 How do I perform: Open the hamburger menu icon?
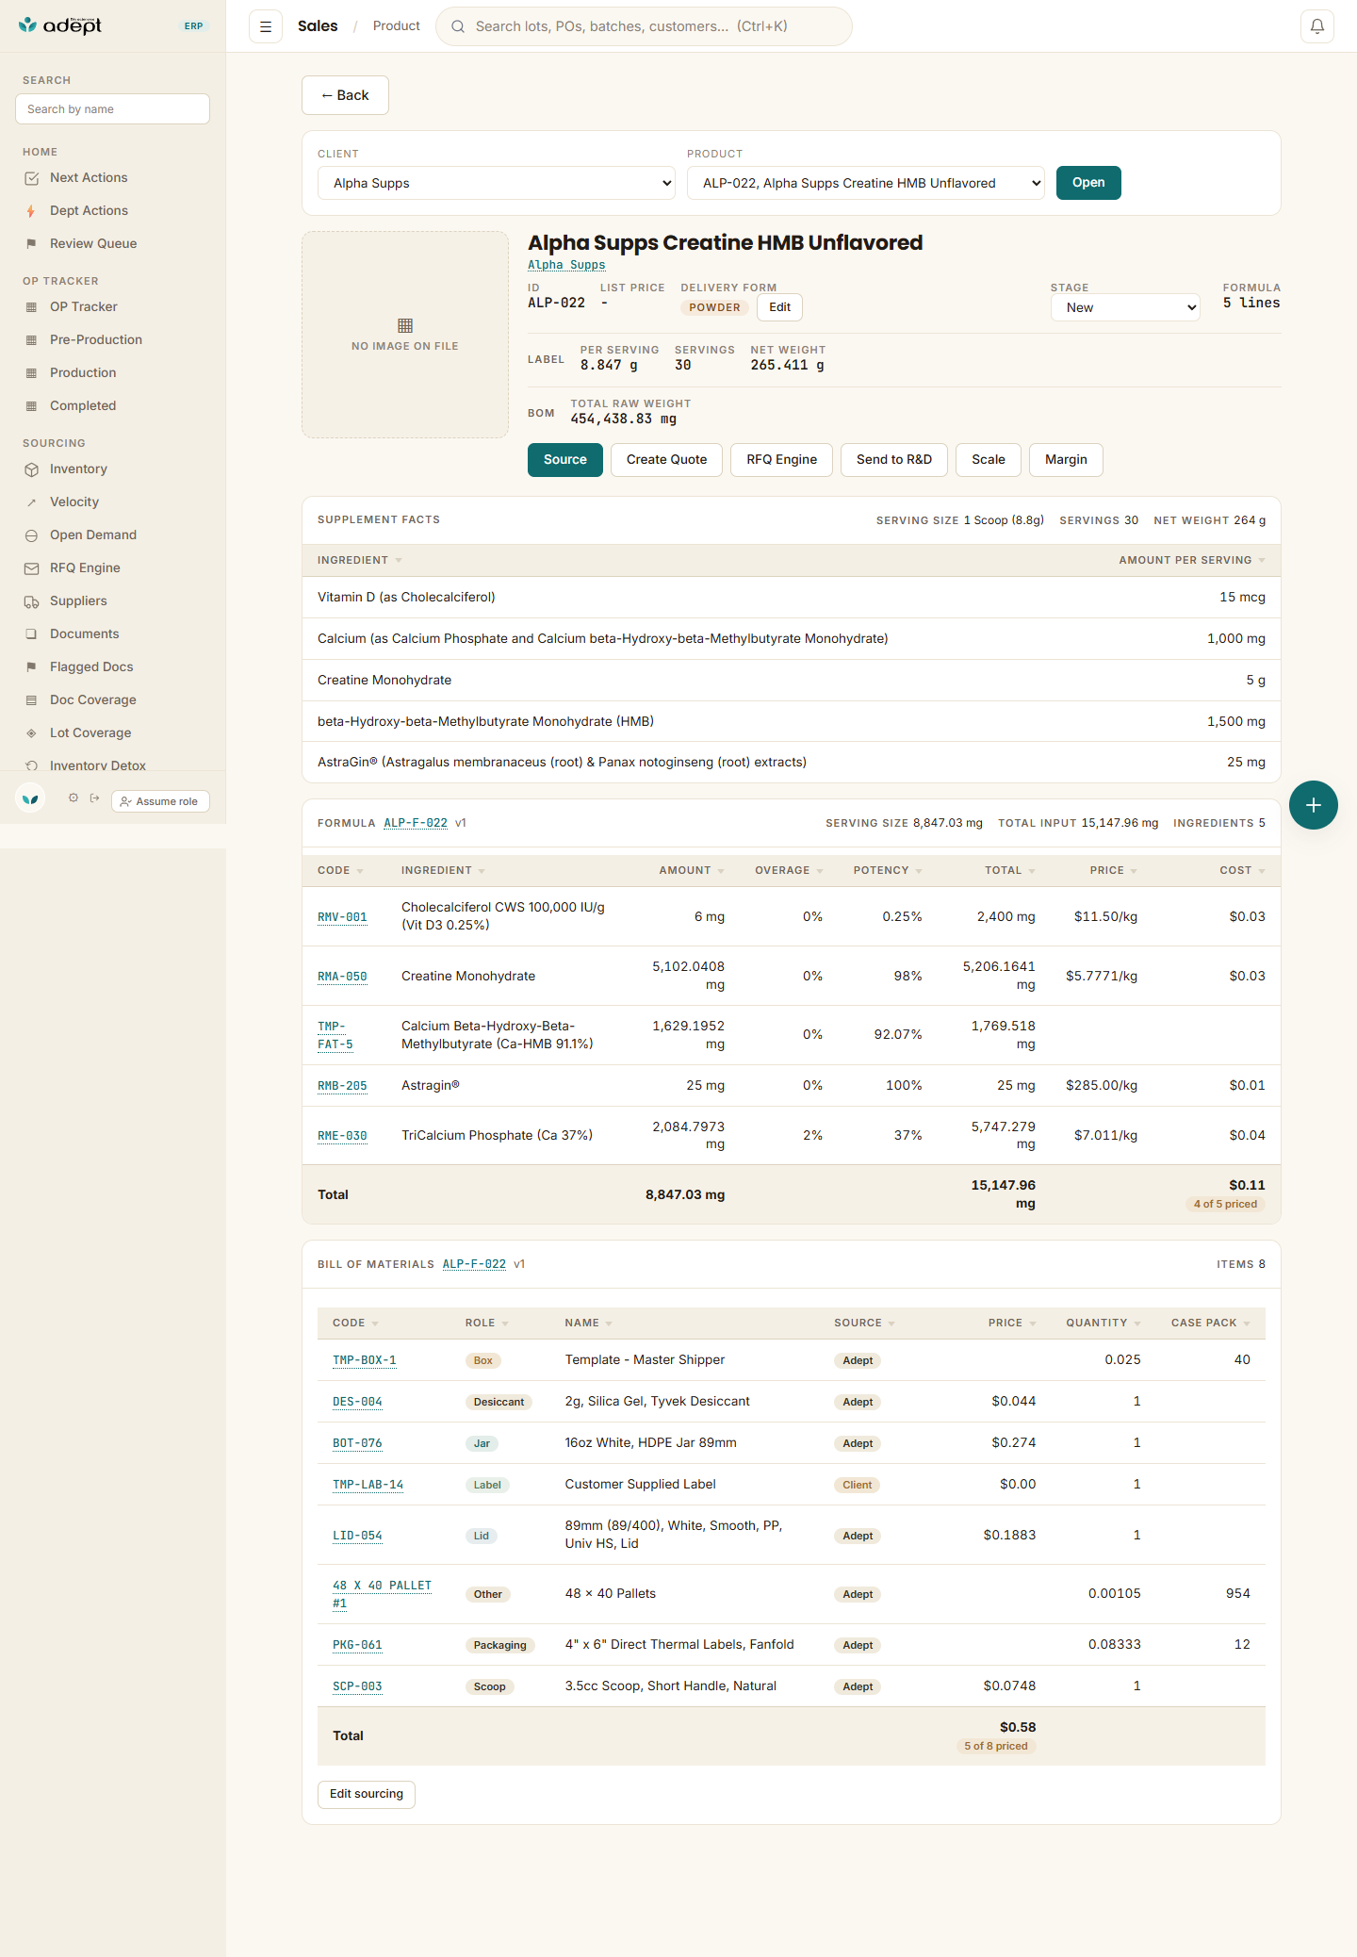tap(266, 26)
